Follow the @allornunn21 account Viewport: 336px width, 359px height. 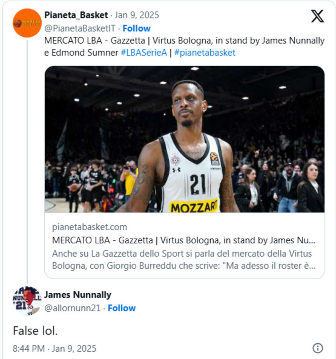coord(122,308)
